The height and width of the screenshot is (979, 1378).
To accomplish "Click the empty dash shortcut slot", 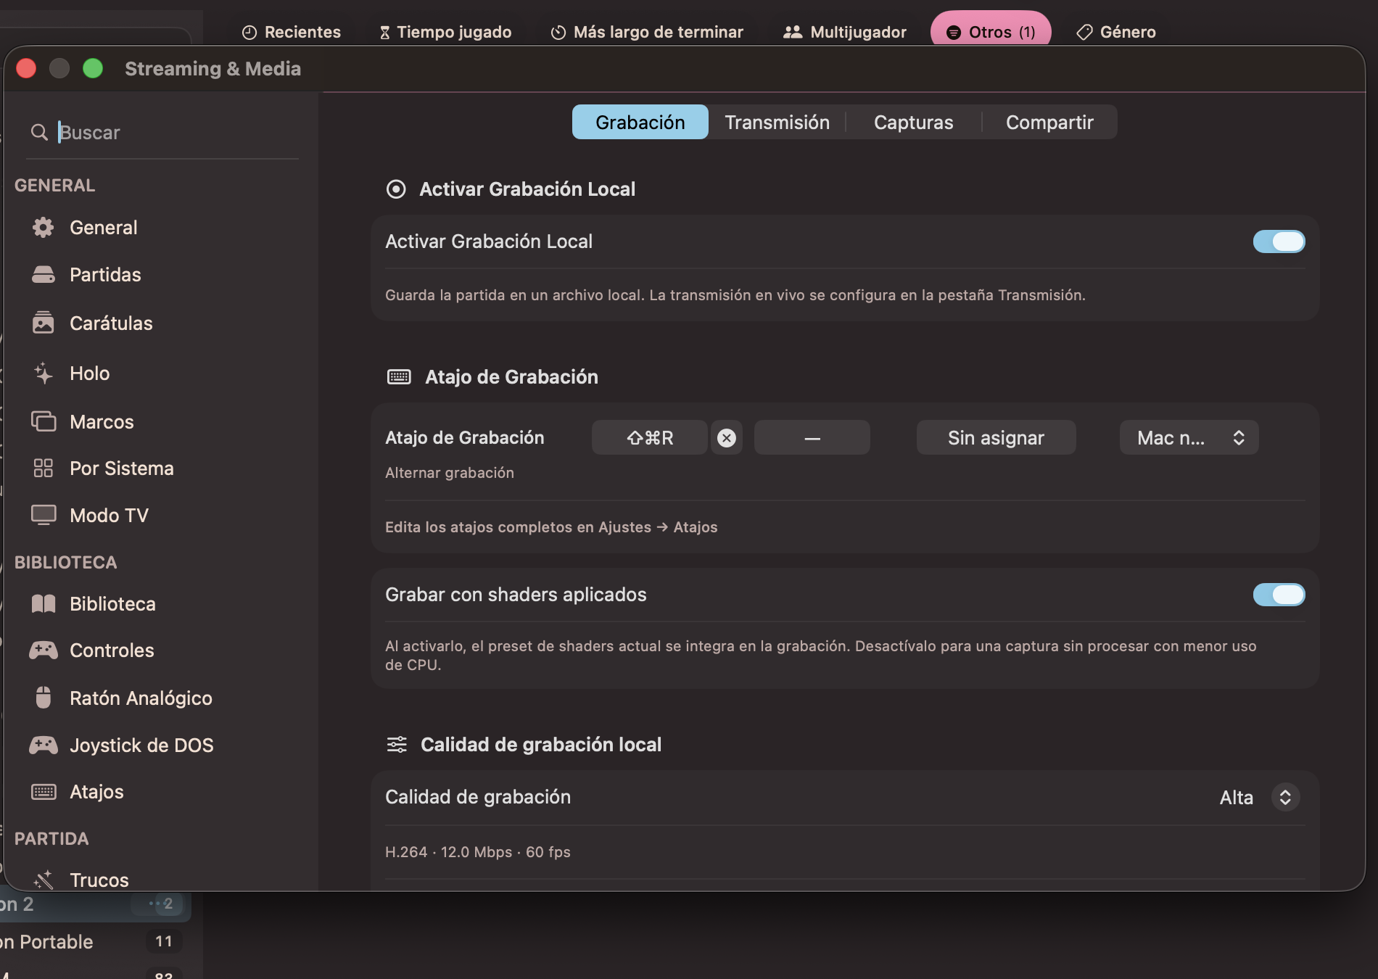I will [x=812, y=438].
